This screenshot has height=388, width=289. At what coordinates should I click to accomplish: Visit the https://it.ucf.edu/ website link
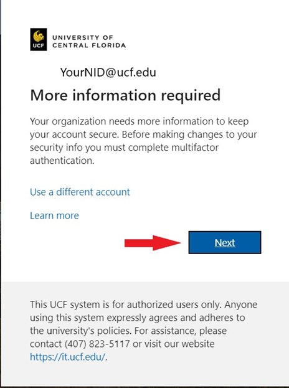[x=67, y=357]
